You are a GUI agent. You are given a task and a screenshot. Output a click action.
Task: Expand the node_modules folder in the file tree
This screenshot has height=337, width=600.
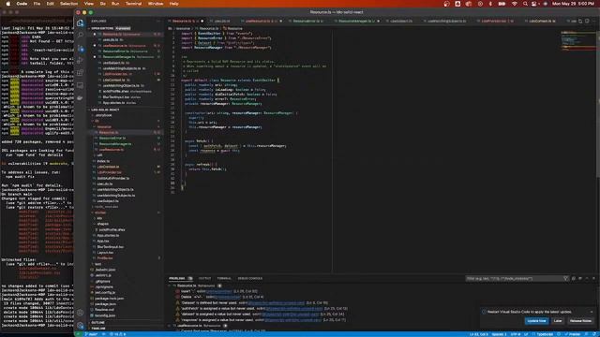click(x=106, y=207)
